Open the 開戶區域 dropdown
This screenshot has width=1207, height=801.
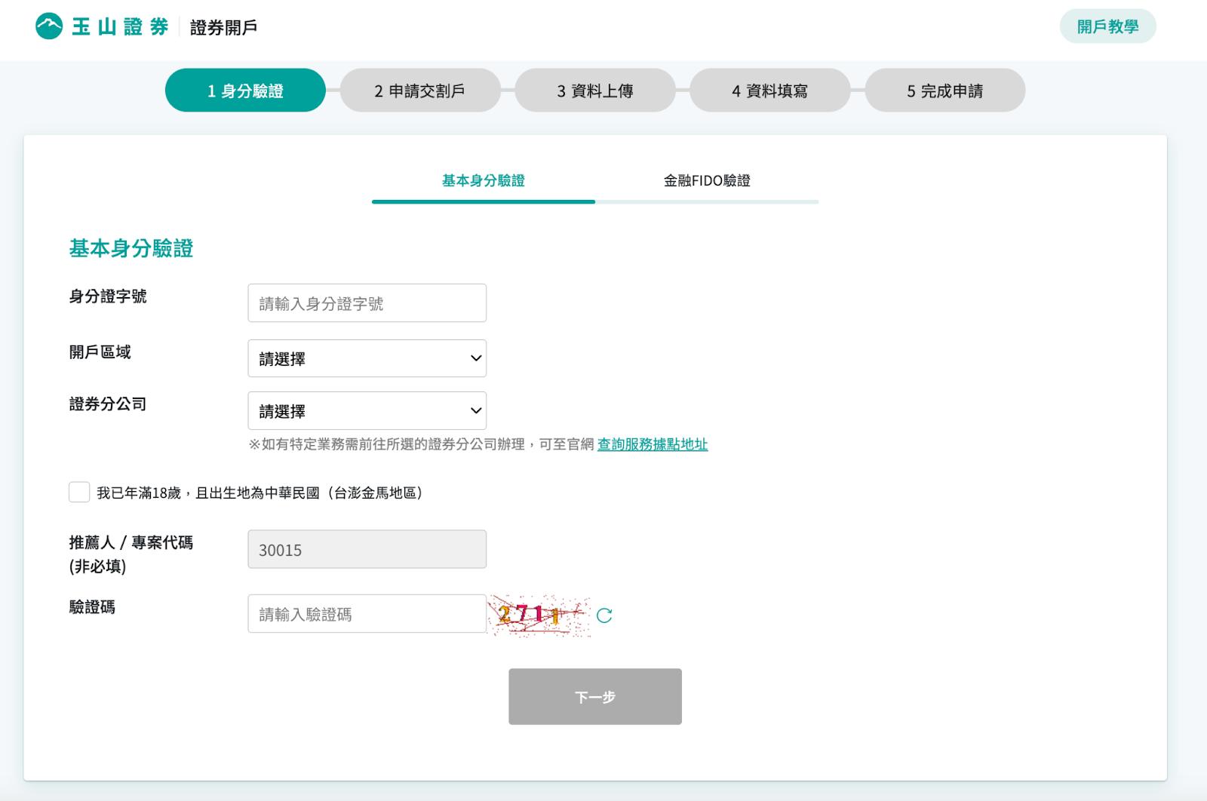pos(367,359)
